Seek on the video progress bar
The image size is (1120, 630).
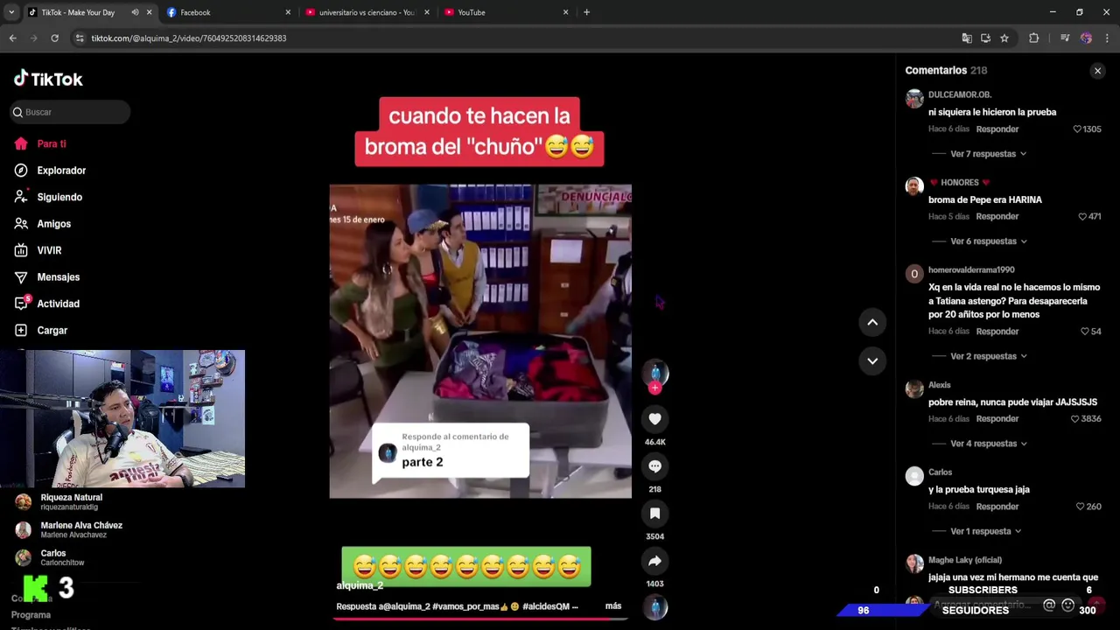(x=479, y=619)
